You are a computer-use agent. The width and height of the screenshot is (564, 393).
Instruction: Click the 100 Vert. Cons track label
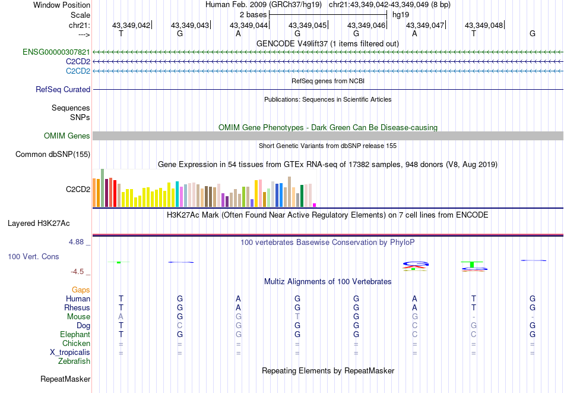(x=33, y=256)
